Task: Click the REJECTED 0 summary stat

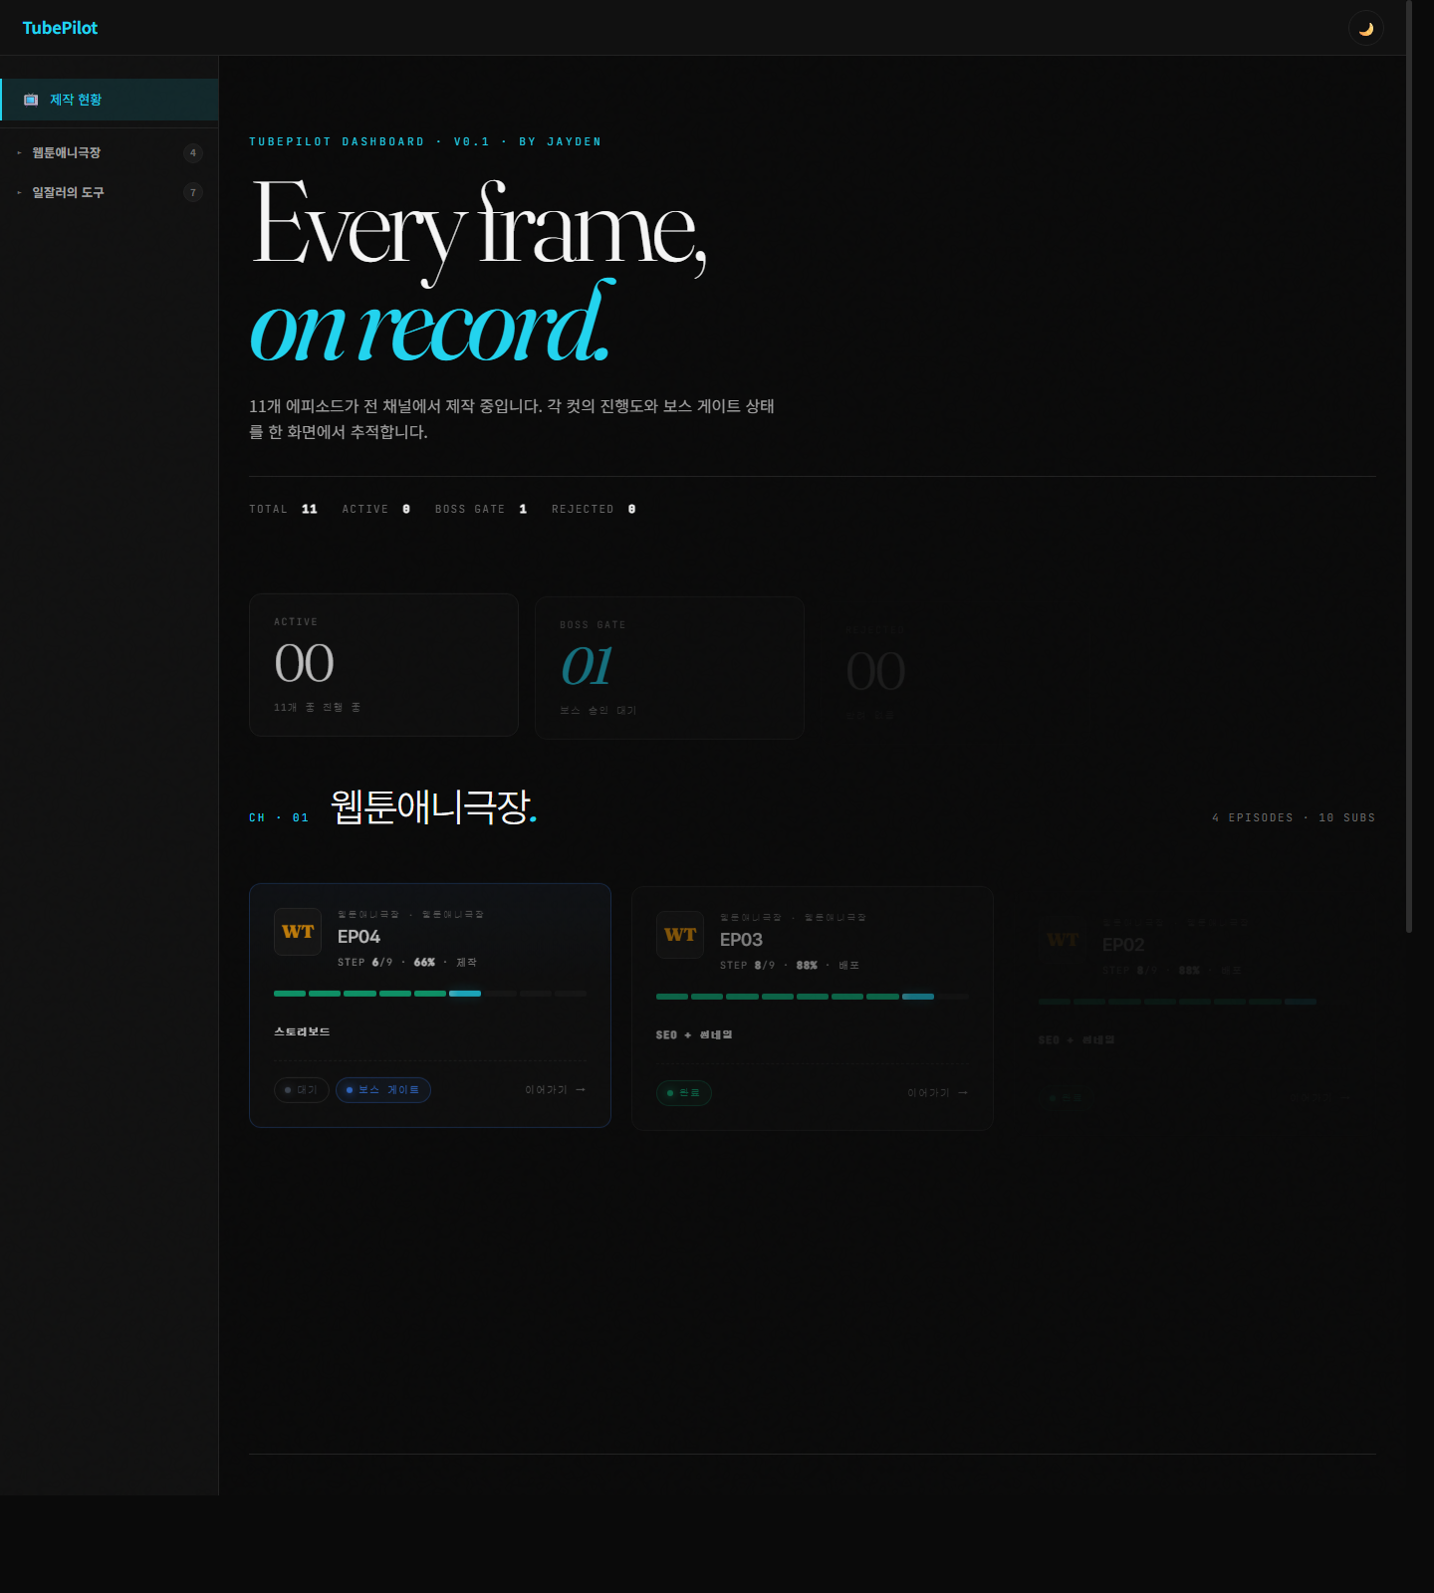Action: coord(595,509)
